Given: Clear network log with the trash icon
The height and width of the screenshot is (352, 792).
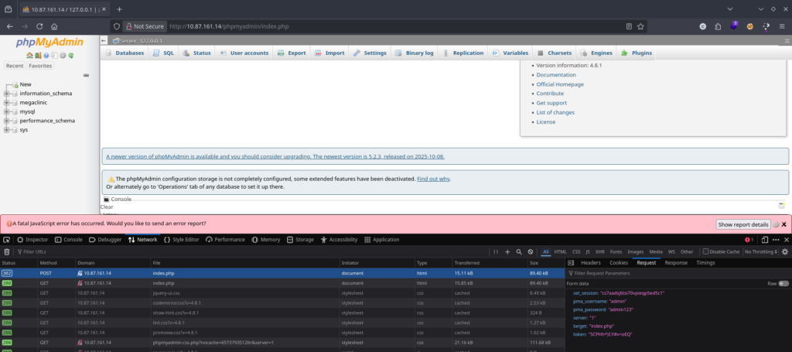Looking at the screenshot, I should click(x=6, y=251).
